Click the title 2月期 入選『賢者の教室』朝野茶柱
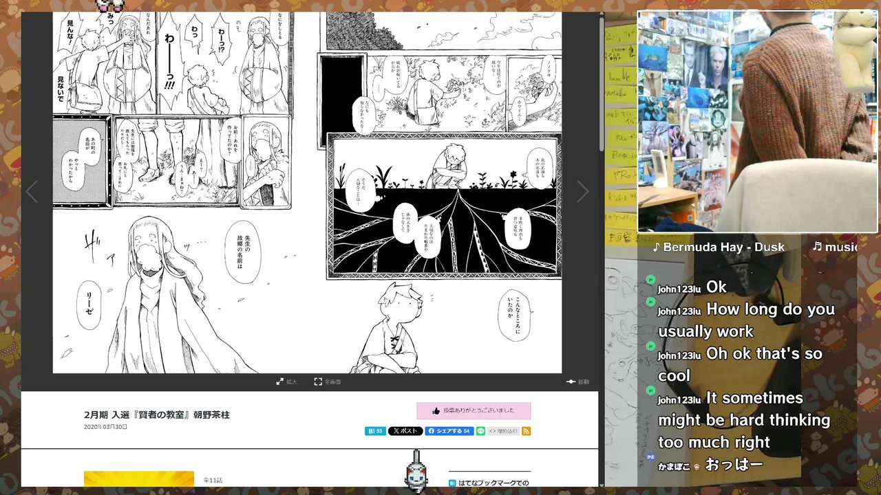The width and height of the screenshot is (881, 495). tap(157, 415)
